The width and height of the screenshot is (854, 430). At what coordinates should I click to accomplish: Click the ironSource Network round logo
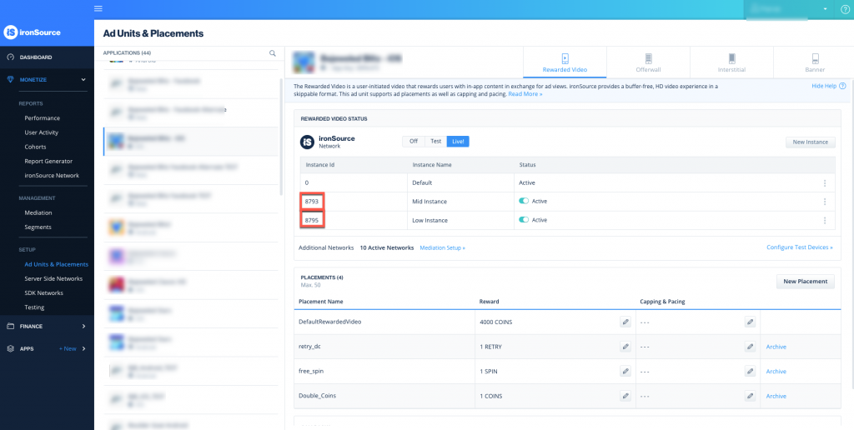tap(307, 142)
